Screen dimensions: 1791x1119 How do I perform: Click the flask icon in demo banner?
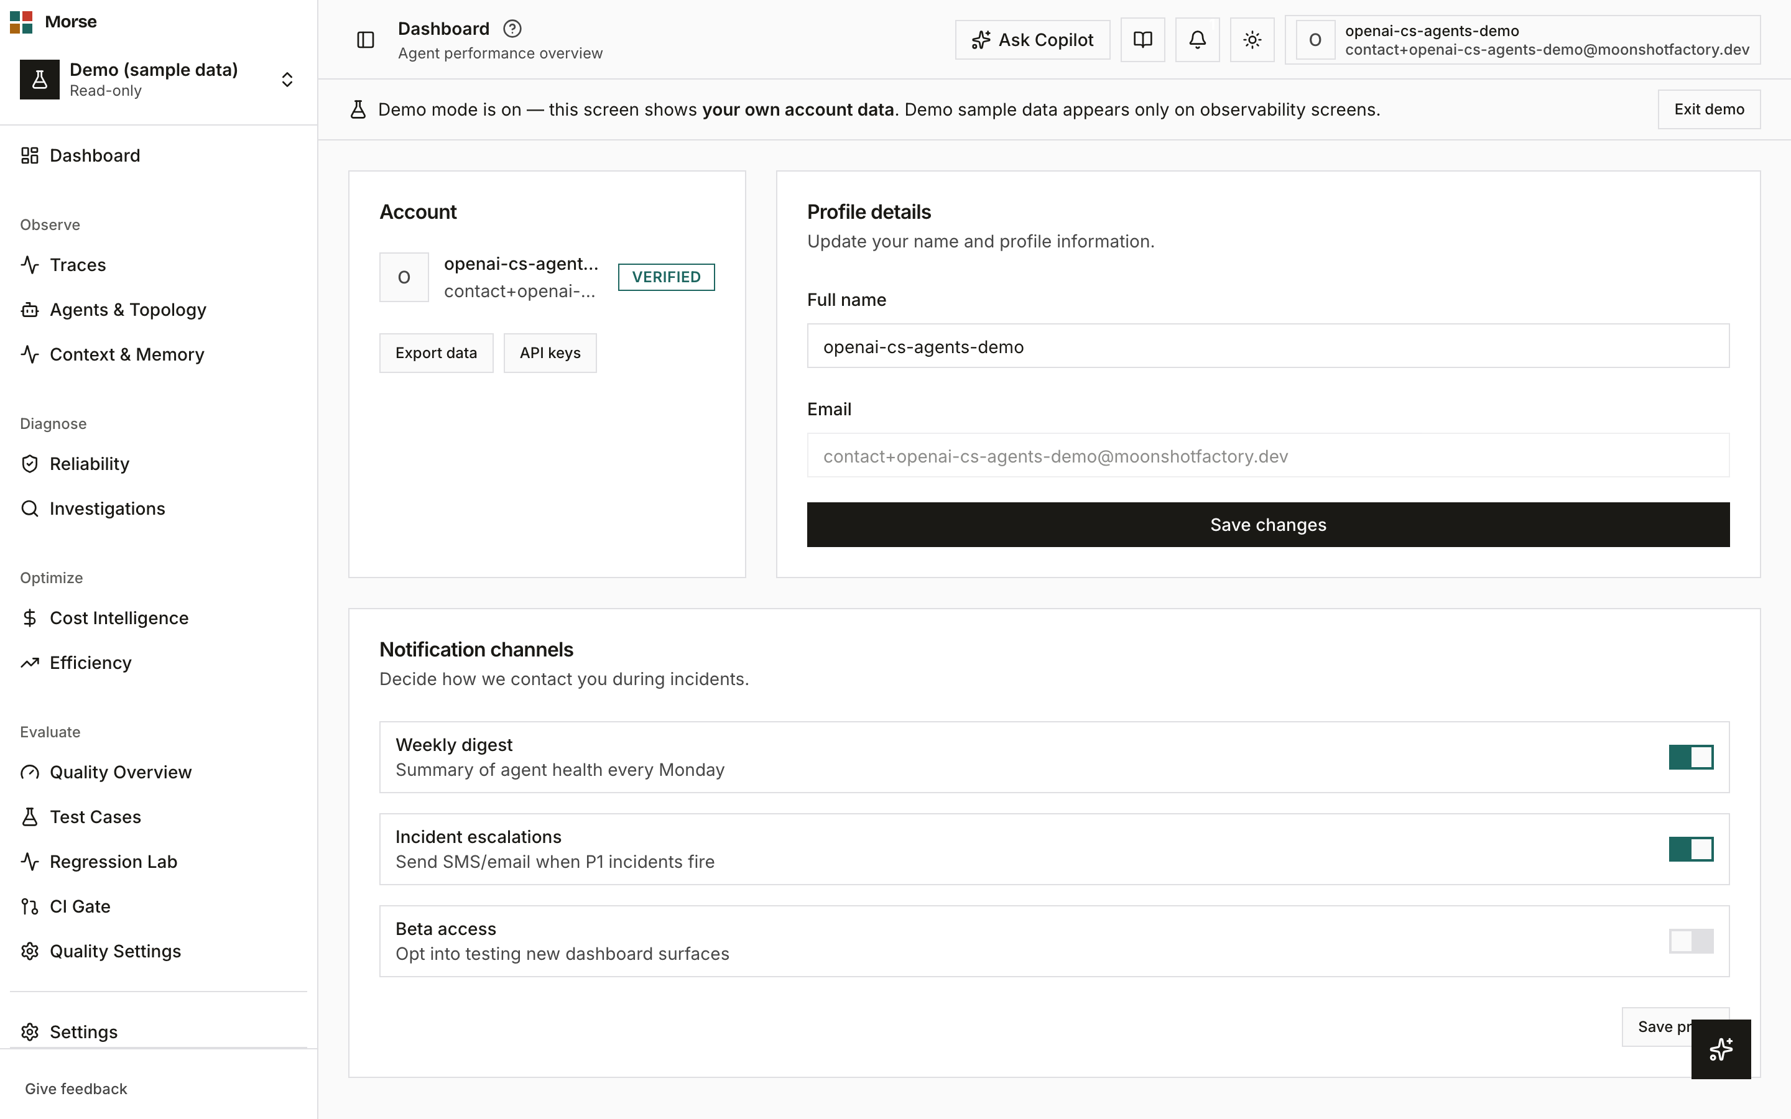358,109
